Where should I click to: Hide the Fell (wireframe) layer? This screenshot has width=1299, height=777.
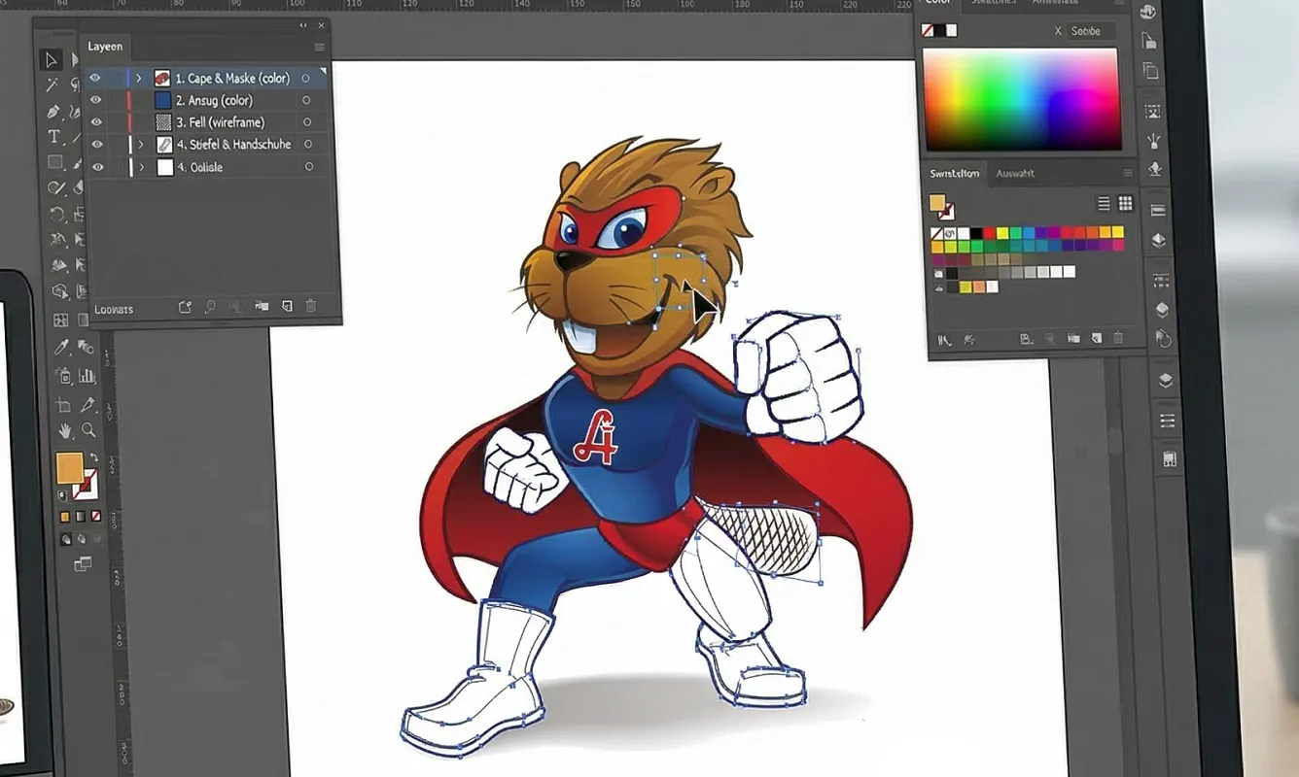point(95,122)
